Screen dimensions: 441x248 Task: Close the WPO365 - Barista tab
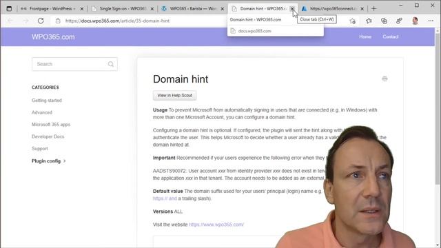(x=222, y=9)
